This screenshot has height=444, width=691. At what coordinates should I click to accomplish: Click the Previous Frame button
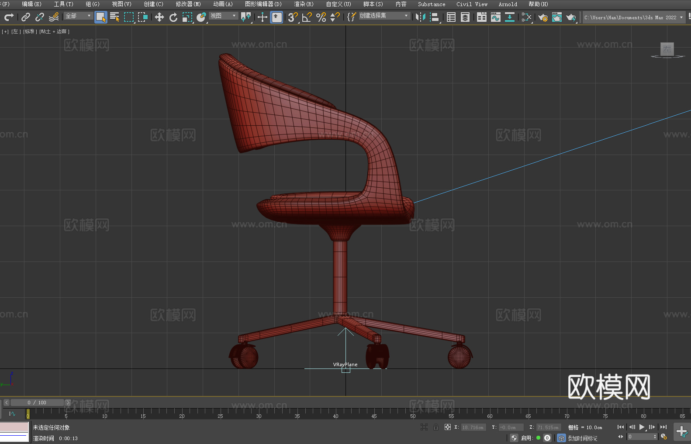click(x=632, y=427)
